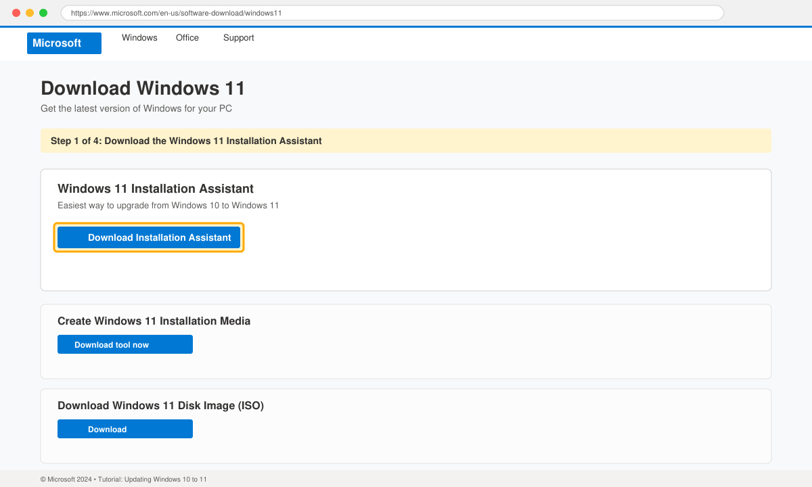
Task: Click Easiest way to upgrade description text
Action: (x=168, y=205)
